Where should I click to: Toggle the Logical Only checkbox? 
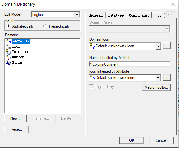91,86
